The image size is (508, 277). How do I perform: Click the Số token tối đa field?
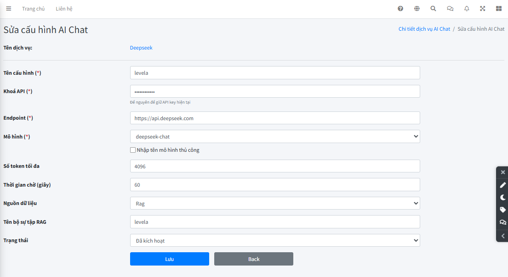point(275,166)
